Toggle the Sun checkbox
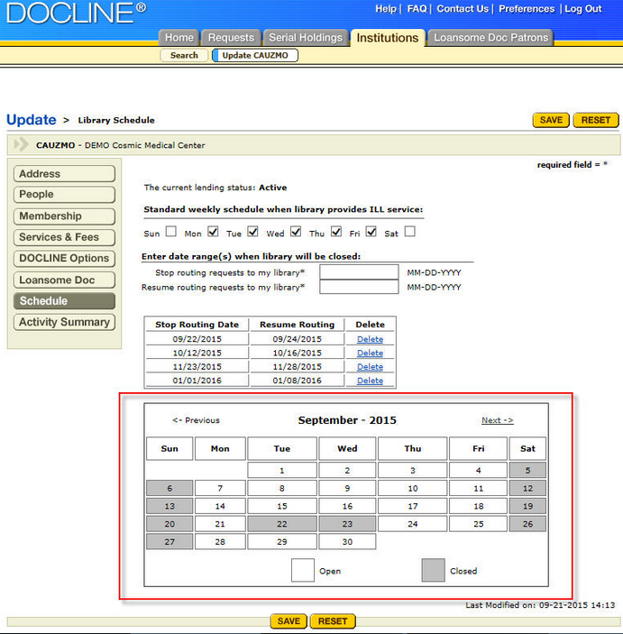The image size is (623, 634). pyautogui.click(x=171, y=231)
